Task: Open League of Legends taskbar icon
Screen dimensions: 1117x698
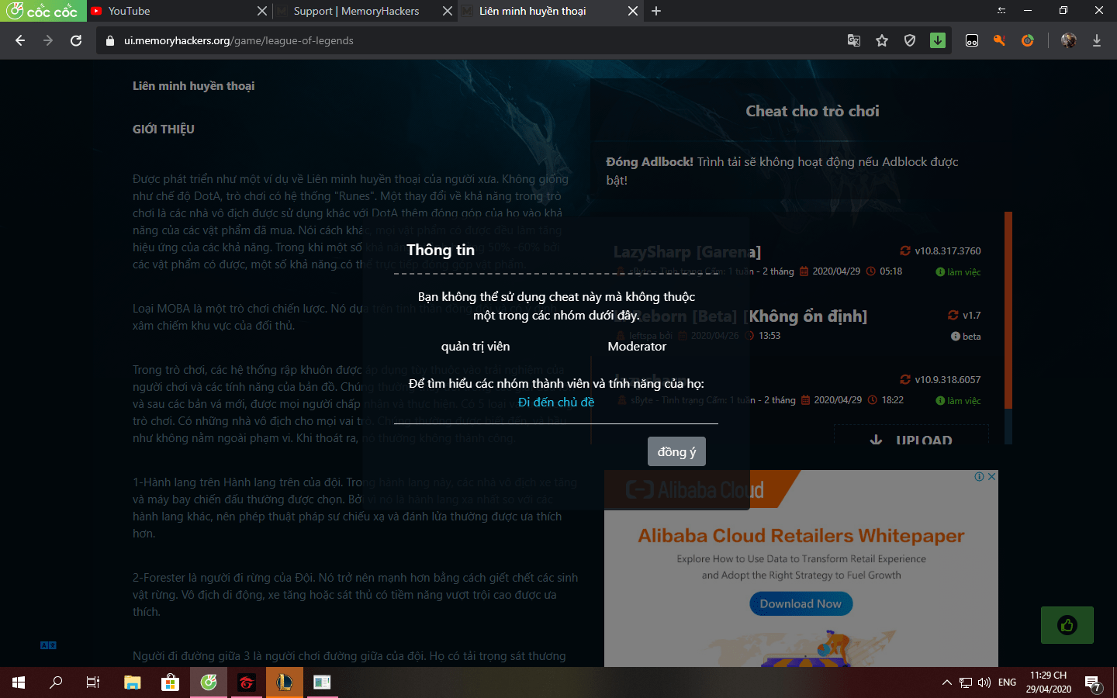Action: pos(284,682)
